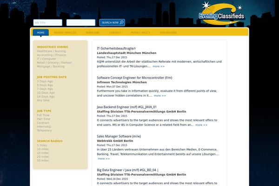This screenshot has height=186, width=279.
Task: Open the Home tab
Action: pyautogui.click(x=41, y=33)
